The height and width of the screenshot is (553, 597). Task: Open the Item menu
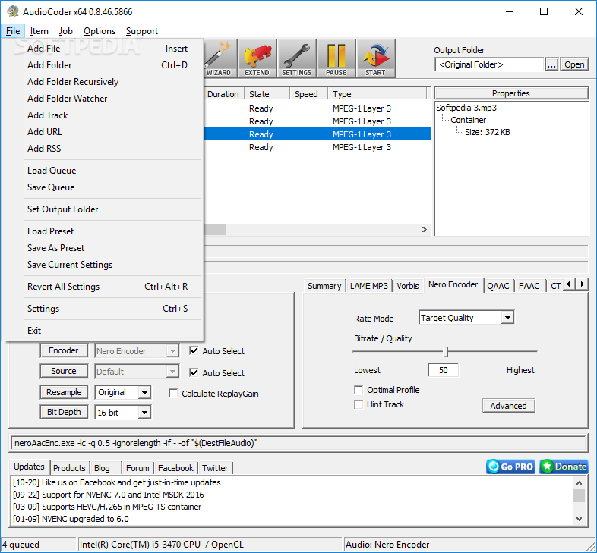tap(39, 31)
